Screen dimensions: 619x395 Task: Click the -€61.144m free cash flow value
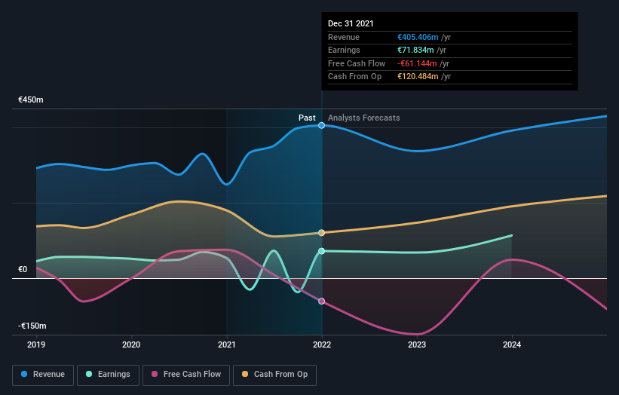417,63
